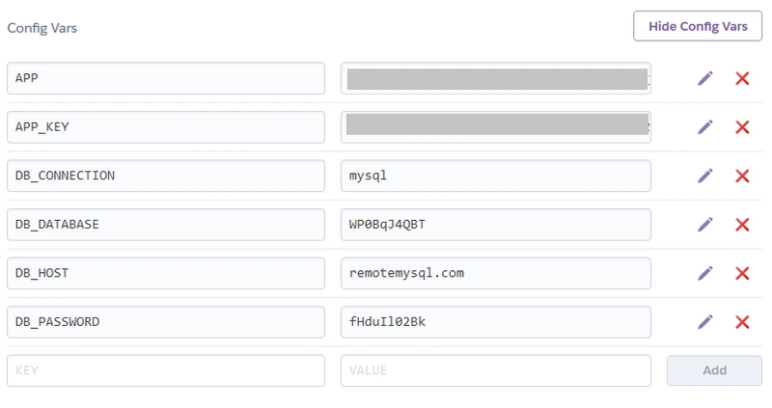Edit the APP config var with pencil icon
Viewport: 772px width, 408px height.
click(705, 78)
